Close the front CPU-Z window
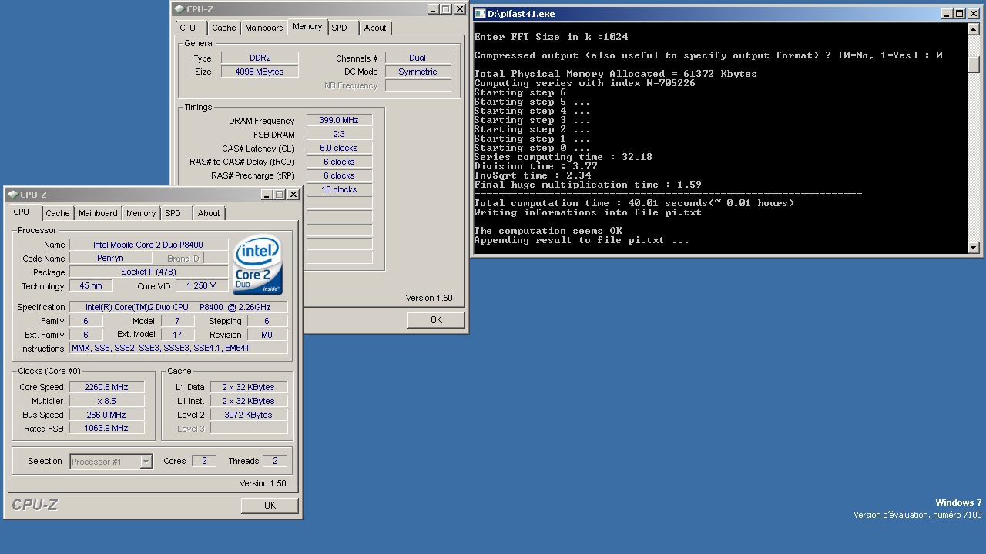The image size is (986, 554). [x=293, y=195]
